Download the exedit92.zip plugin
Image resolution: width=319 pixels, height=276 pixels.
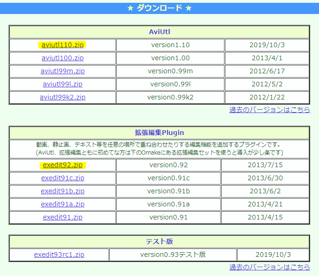62,165
